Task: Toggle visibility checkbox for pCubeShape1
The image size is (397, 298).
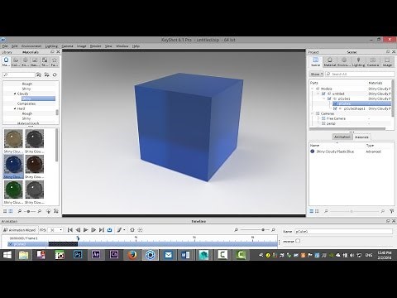Action: coord(335,108)
